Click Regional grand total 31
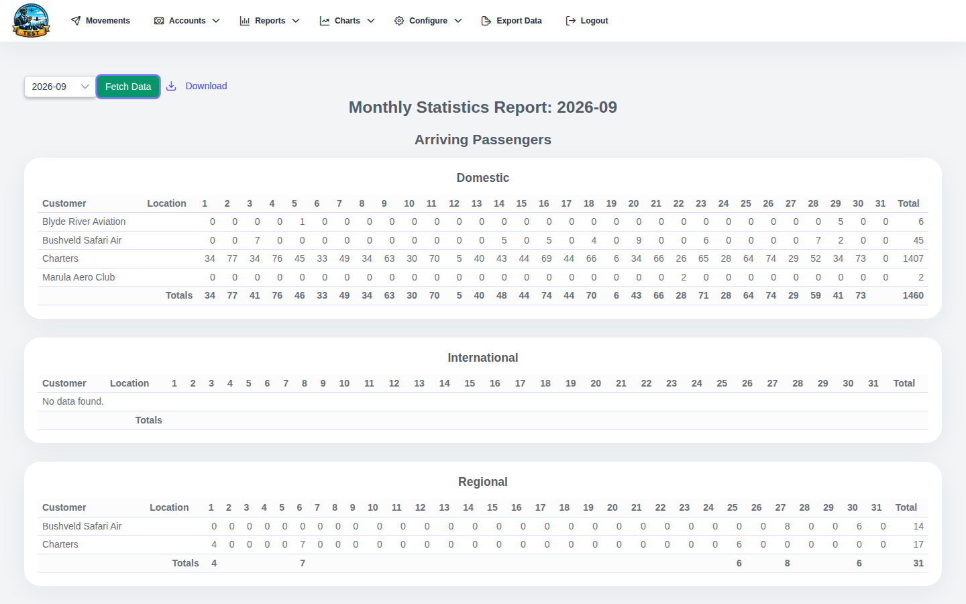The height and width of the screenshot is (604, 966). pyautogui.click(x=918, y=563)
